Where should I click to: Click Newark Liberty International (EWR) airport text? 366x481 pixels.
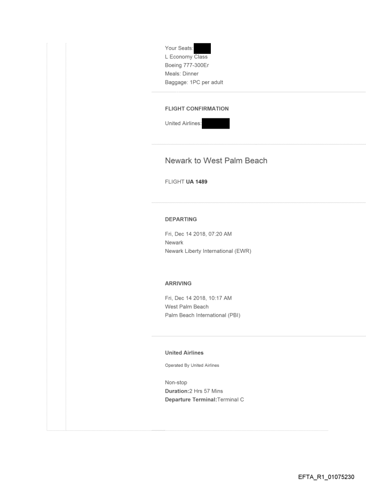pos(208,251)
